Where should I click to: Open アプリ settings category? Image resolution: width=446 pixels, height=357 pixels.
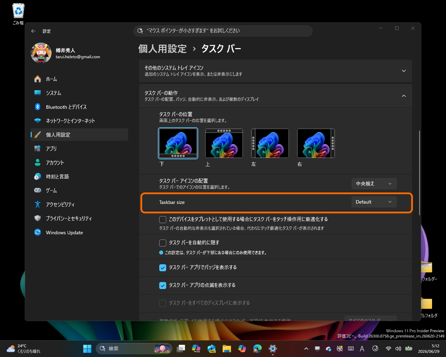[x=79, y=149]
